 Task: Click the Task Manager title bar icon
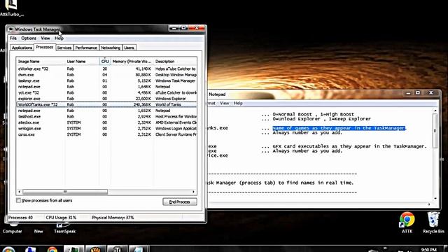(x=10, y=29)
